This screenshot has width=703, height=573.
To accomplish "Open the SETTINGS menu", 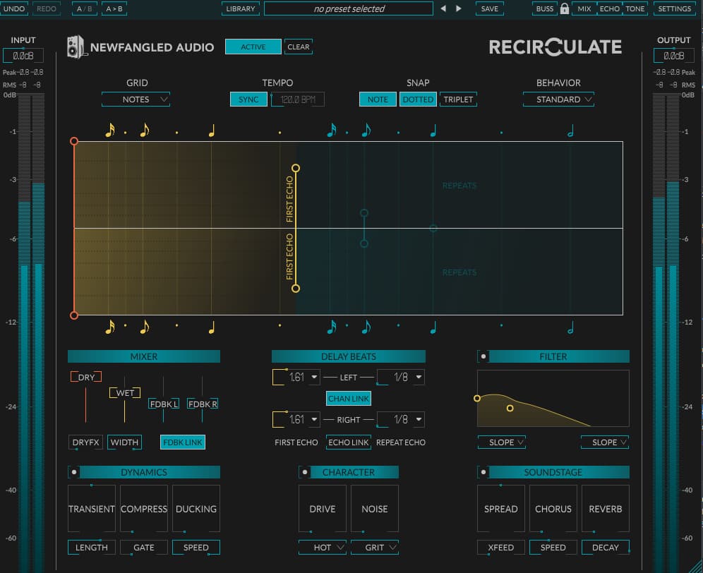I will [x=674, y=8].
